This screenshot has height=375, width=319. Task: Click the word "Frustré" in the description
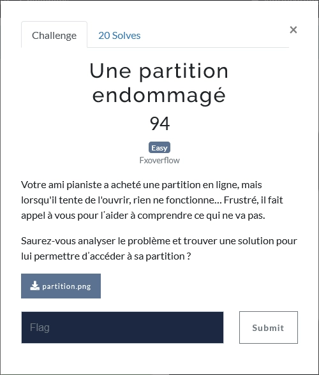[241, 200]
